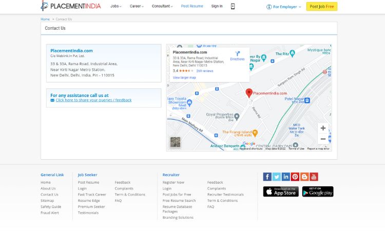Viewport: 385px width, 231px height.
Task: Zoom in on the map
Action: [x=323, y=128]
